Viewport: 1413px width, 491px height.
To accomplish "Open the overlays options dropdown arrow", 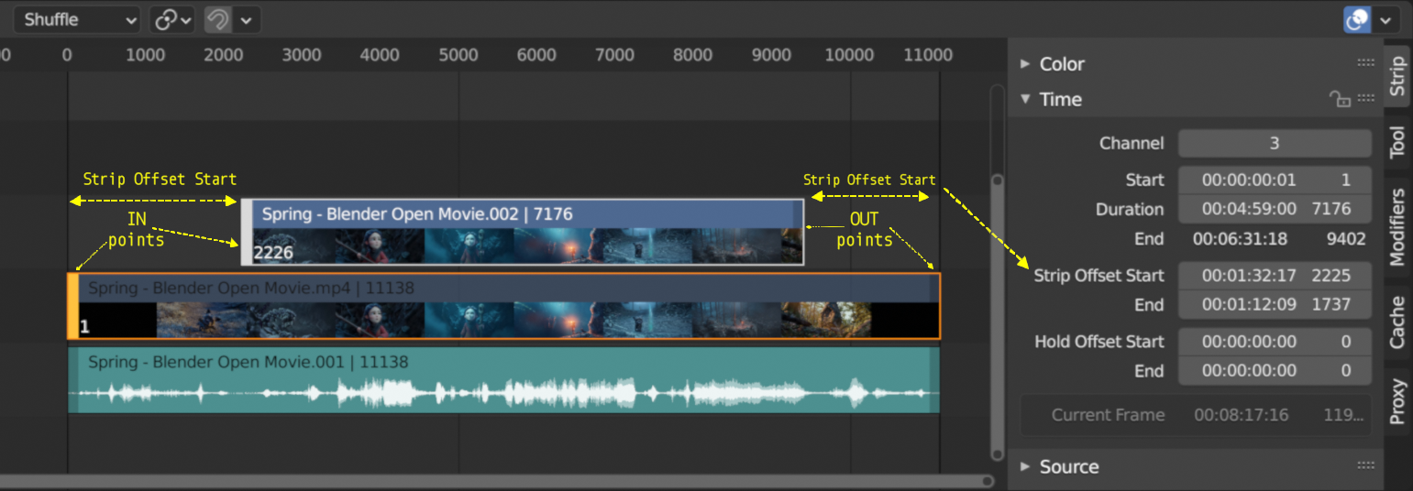I will (x=1385, y=19).
